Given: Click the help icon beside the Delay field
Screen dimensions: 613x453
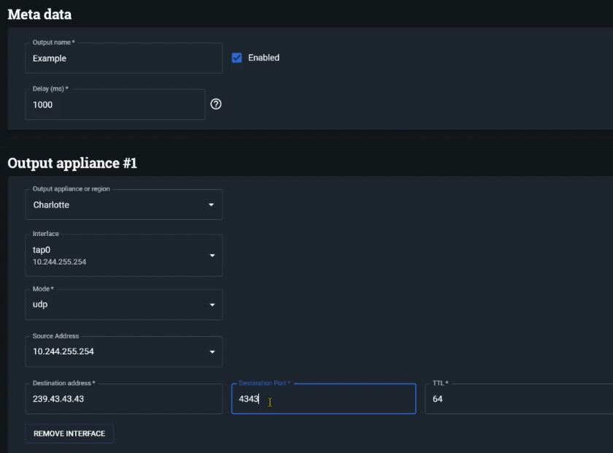Looking at the screenshot, I should [216, 104].
